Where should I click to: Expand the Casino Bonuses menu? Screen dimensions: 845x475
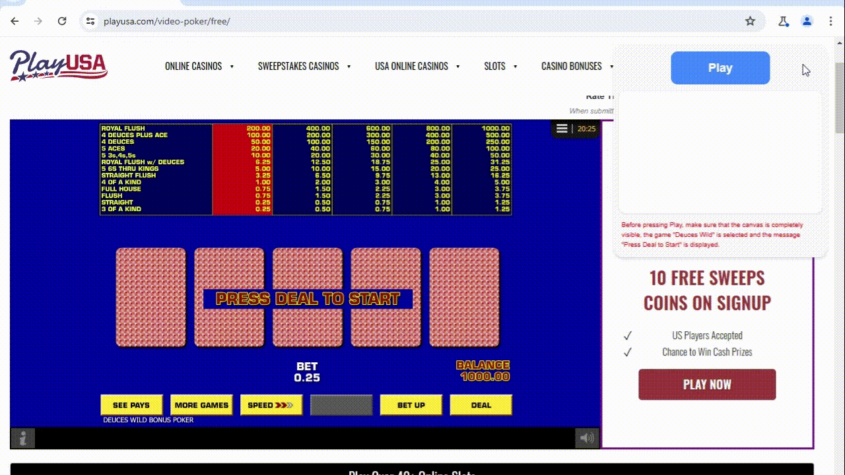pyautogui.click(x=577, y=66)
